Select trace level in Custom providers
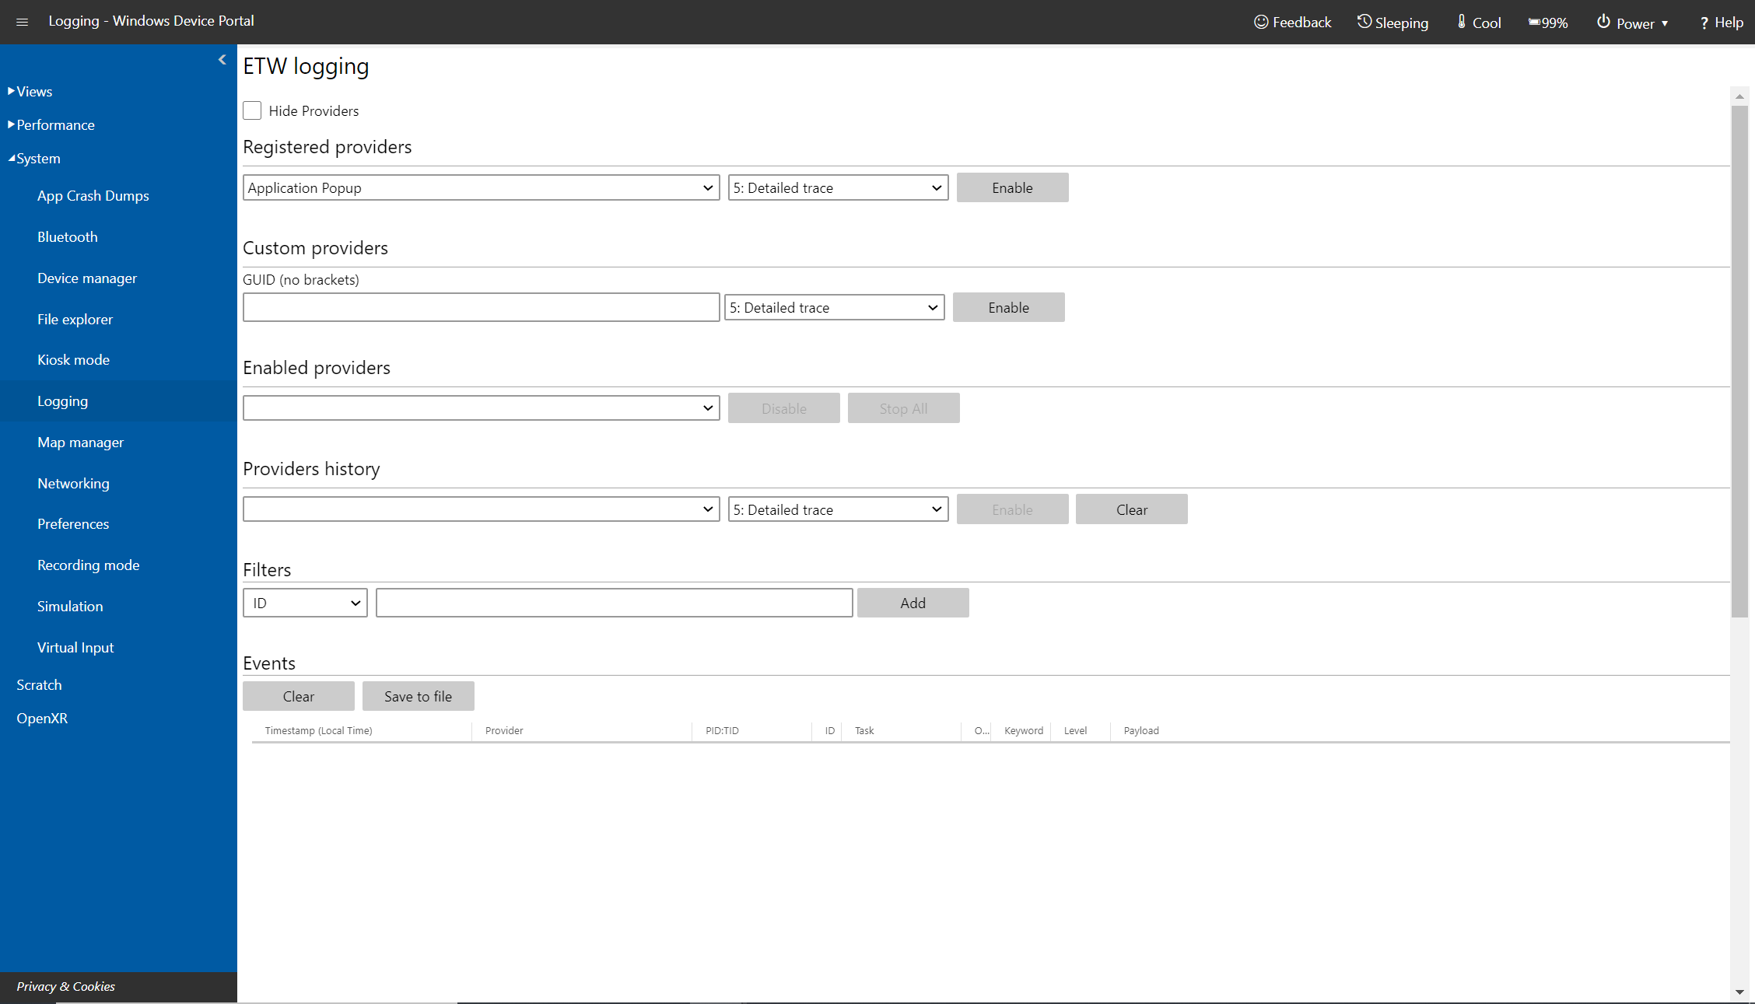Viewport: 1755px width, 1004px height. (835, 306)
